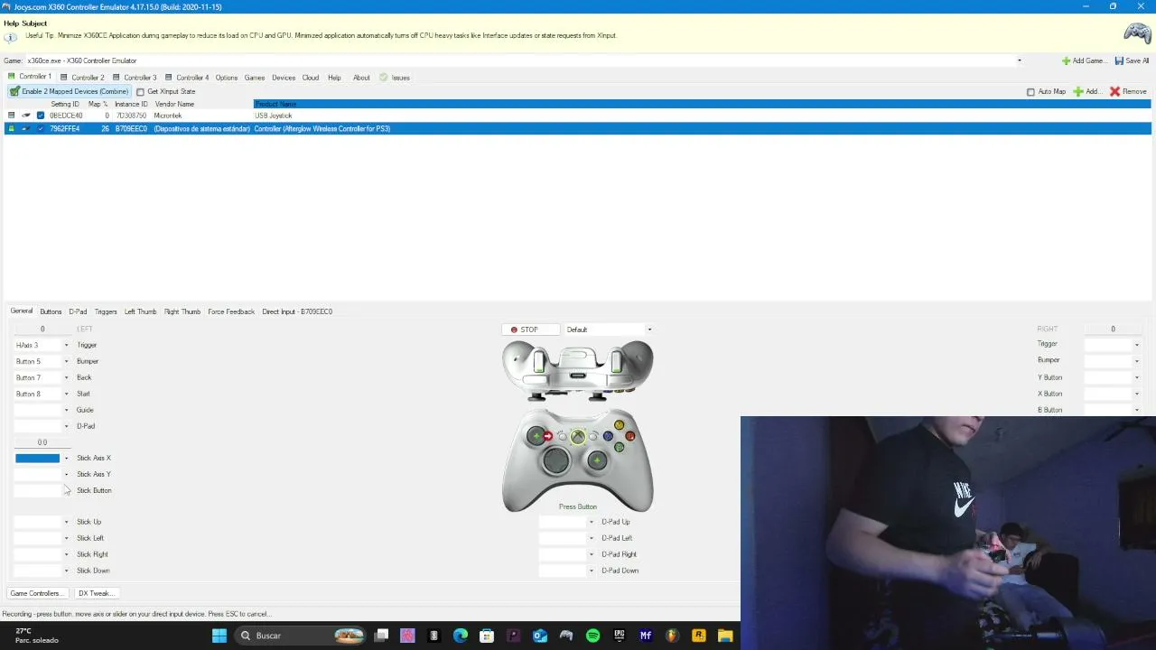Open the Start mapping dropdown showing Button 8
Image resolution: width=1156 pixels, height=650 pixels.
(66, 394)
